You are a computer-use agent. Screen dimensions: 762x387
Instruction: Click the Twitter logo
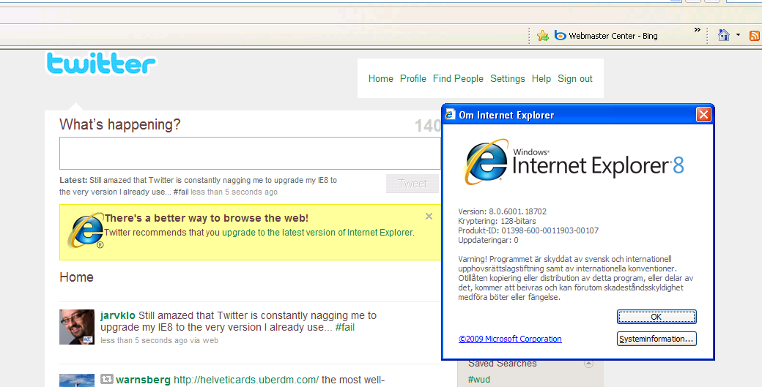pyautogui.click(x=101, y=63)
